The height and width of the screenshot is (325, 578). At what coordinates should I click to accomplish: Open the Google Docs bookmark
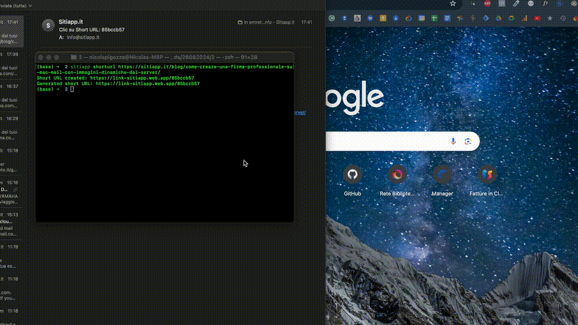pos(447,18)
